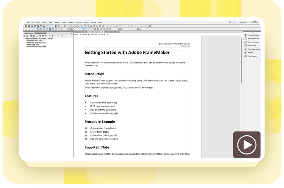Click the search icon in DITA map toolbar
Screen dimensions: 284x188
click(x=62, y=36)
